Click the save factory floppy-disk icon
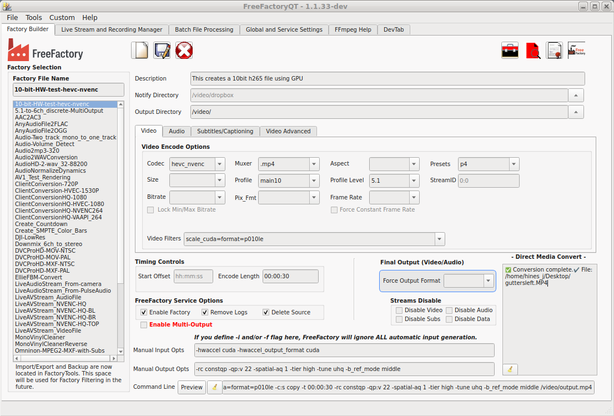This screenshot has width=614, height=416. click(162, 50)
